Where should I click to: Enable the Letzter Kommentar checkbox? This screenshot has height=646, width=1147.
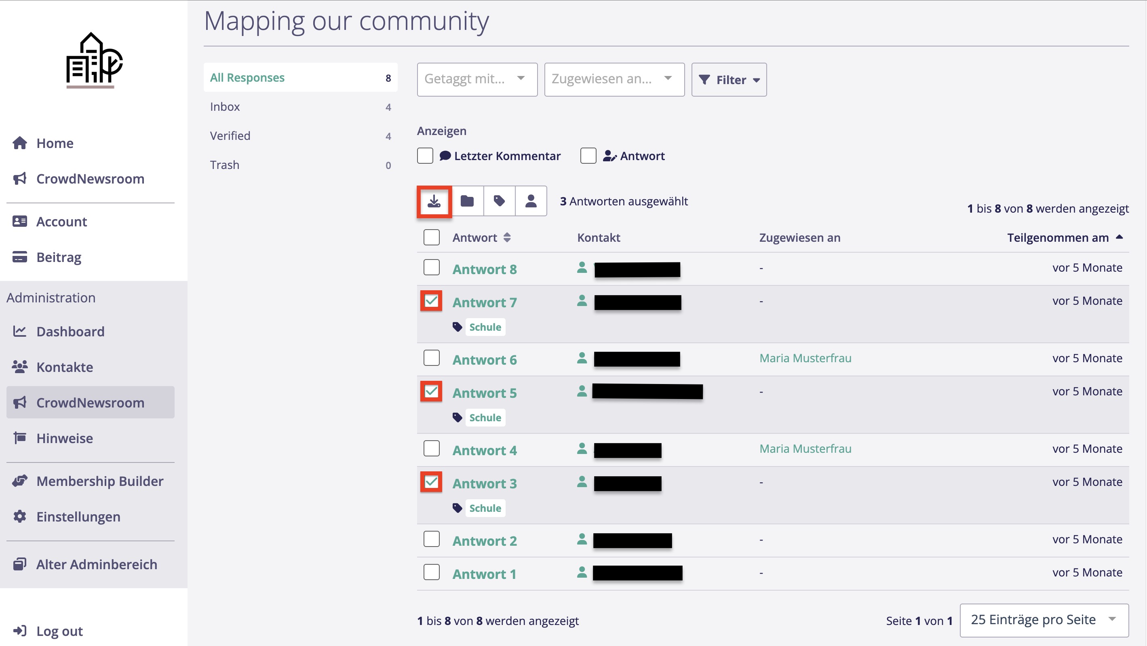tap(425, 156)
